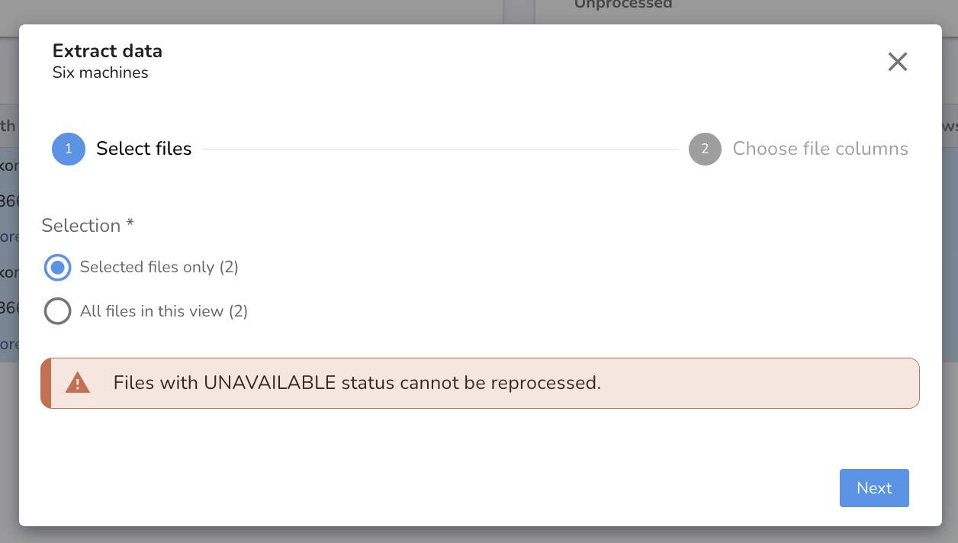Click the step 1 circle indicator
The height and width of the screenshot is (543, 958).
[69, 149]
